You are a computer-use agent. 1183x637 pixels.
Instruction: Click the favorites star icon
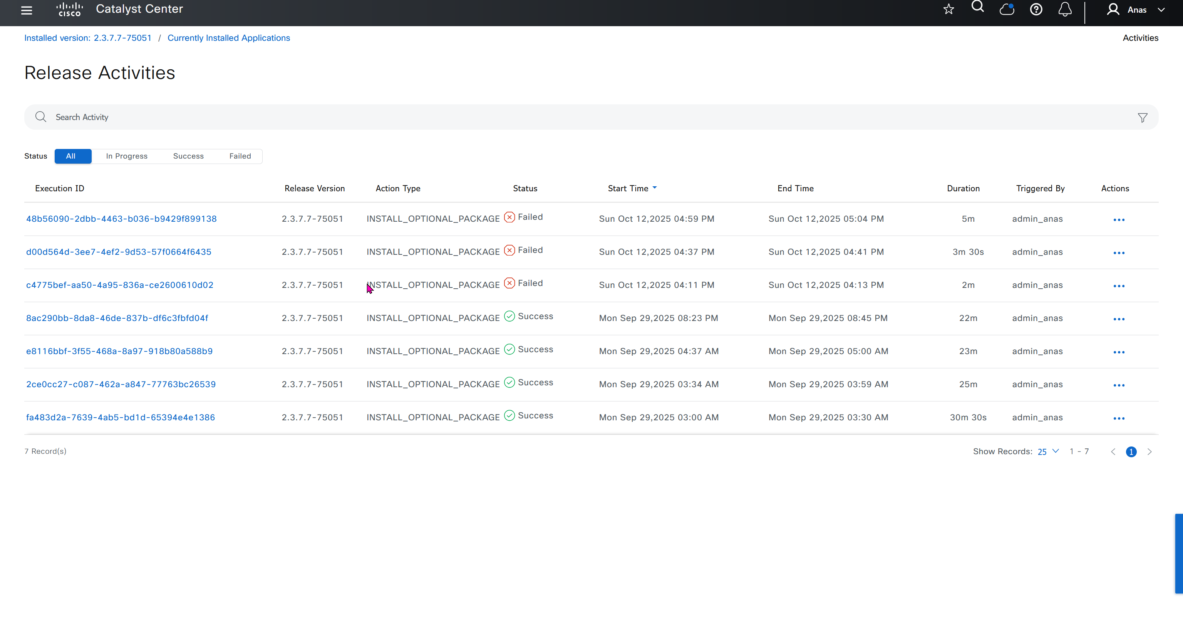pyautogui.click(x=949, y=9)
